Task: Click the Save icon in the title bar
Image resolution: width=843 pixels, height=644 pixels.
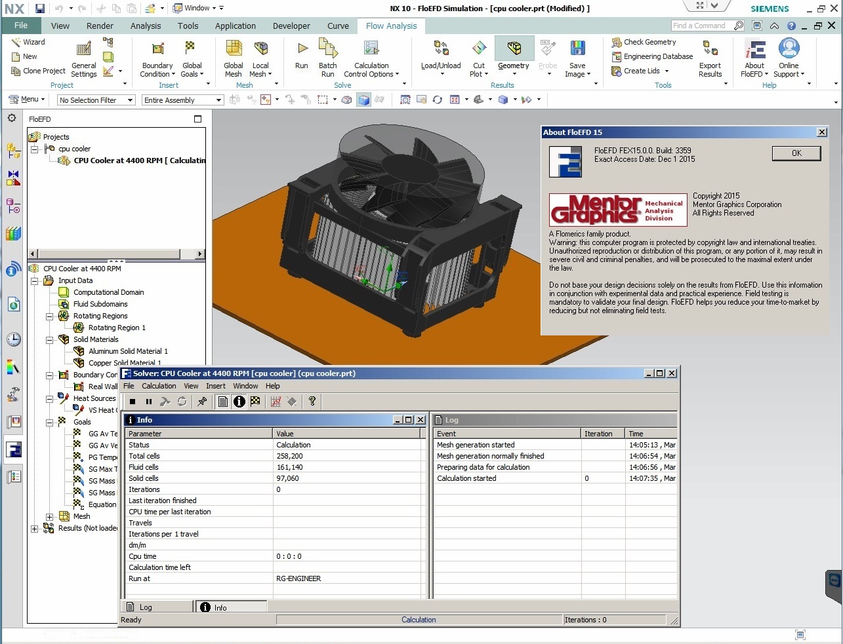Action: coord(40,9)
